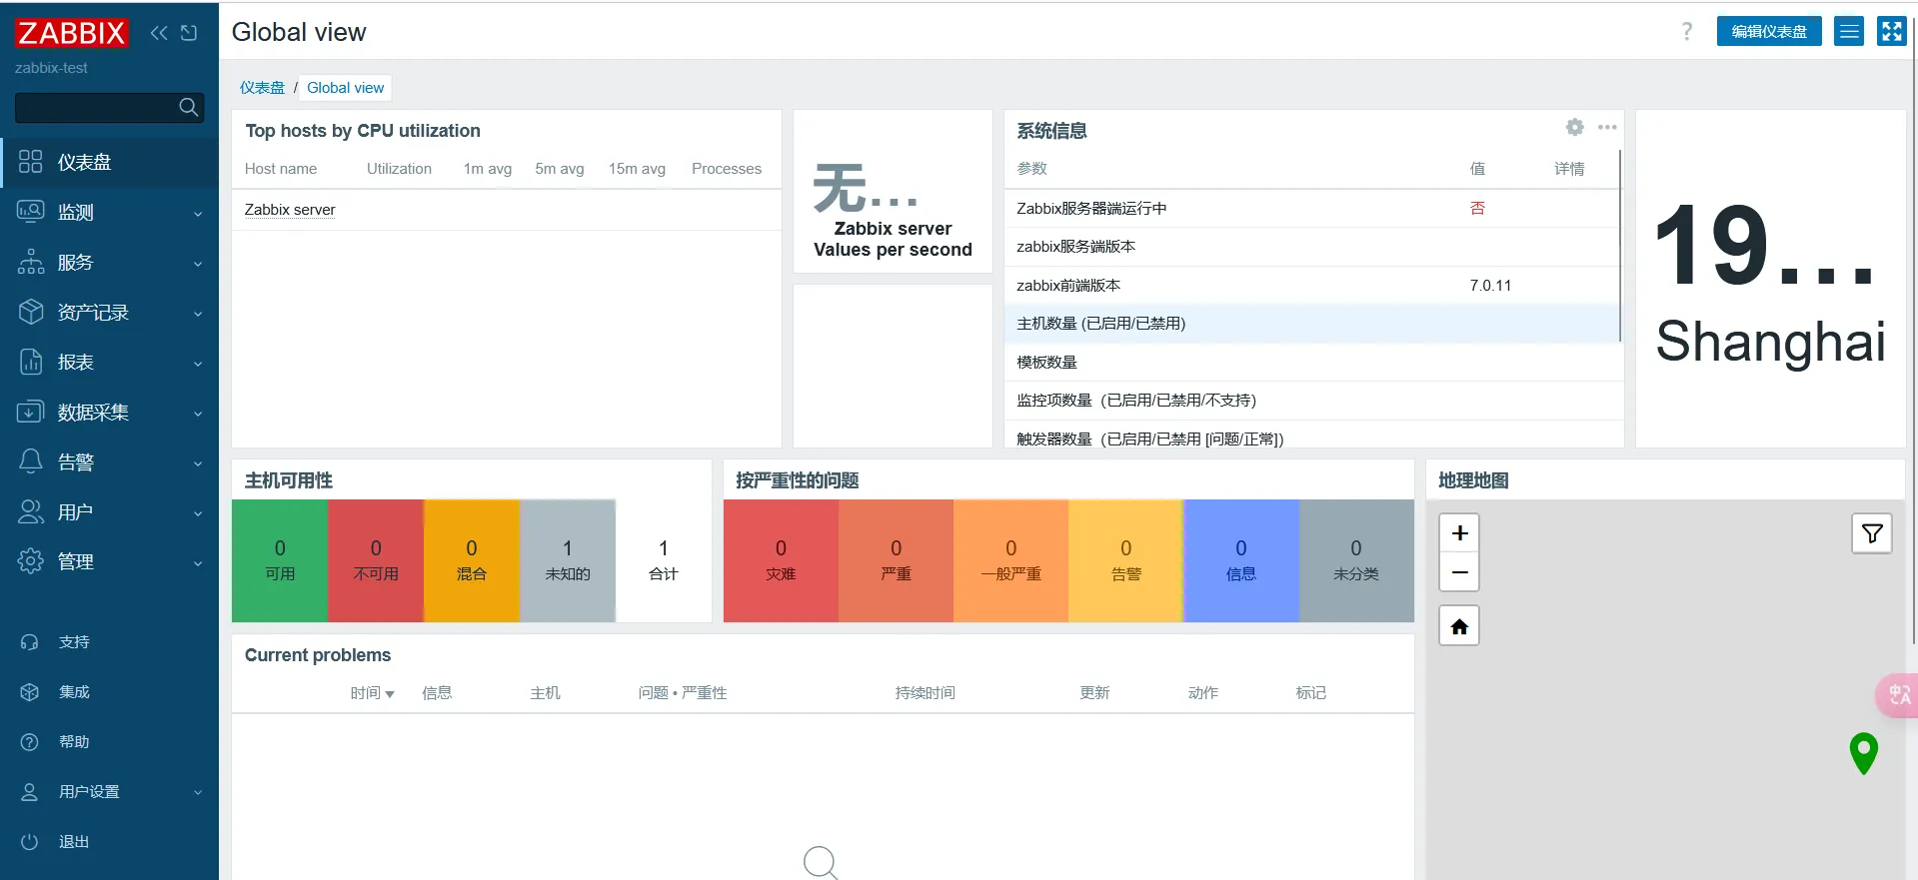Open the 数据采集 menu section
This screenshot has height=880, width=1918.
(109, 412)
